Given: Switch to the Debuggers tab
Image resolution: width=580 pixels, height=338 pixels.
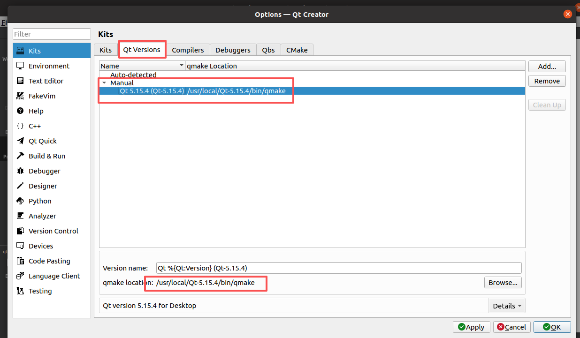Looking at the screenshot, I should (233, 50).
